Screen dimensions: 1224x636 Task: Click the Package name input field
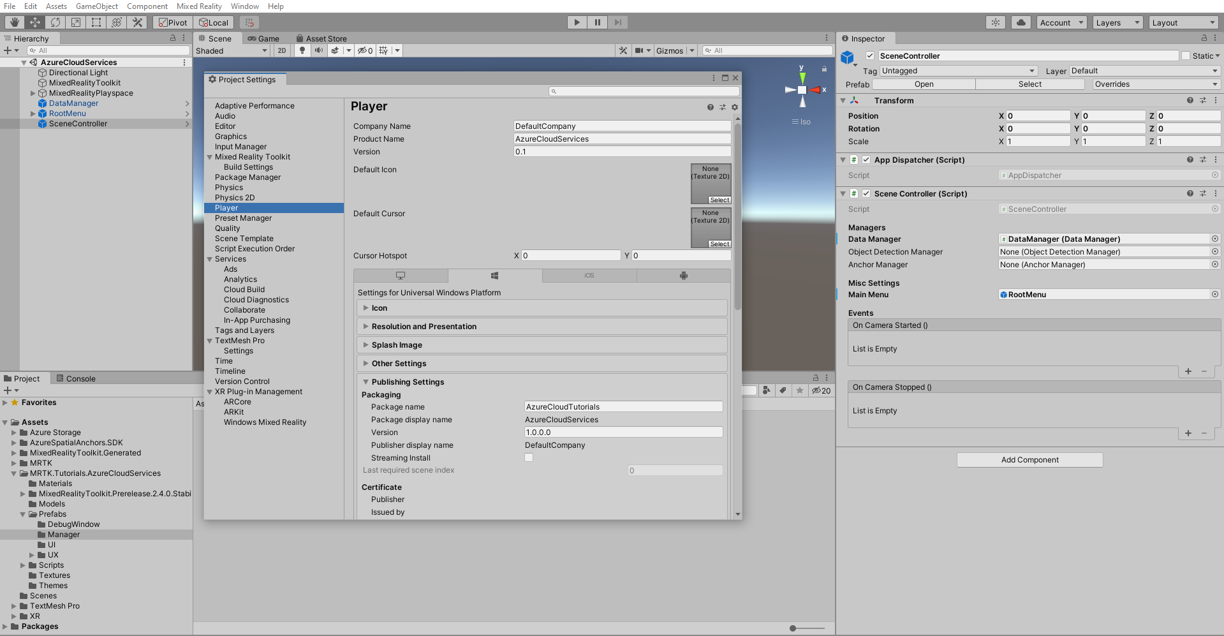[x=623, y=406]
